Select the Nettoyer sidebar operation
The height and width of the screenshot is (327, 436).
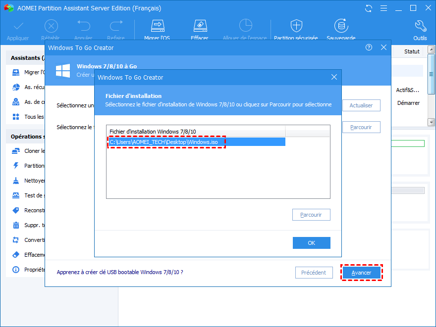coord(28,181)
